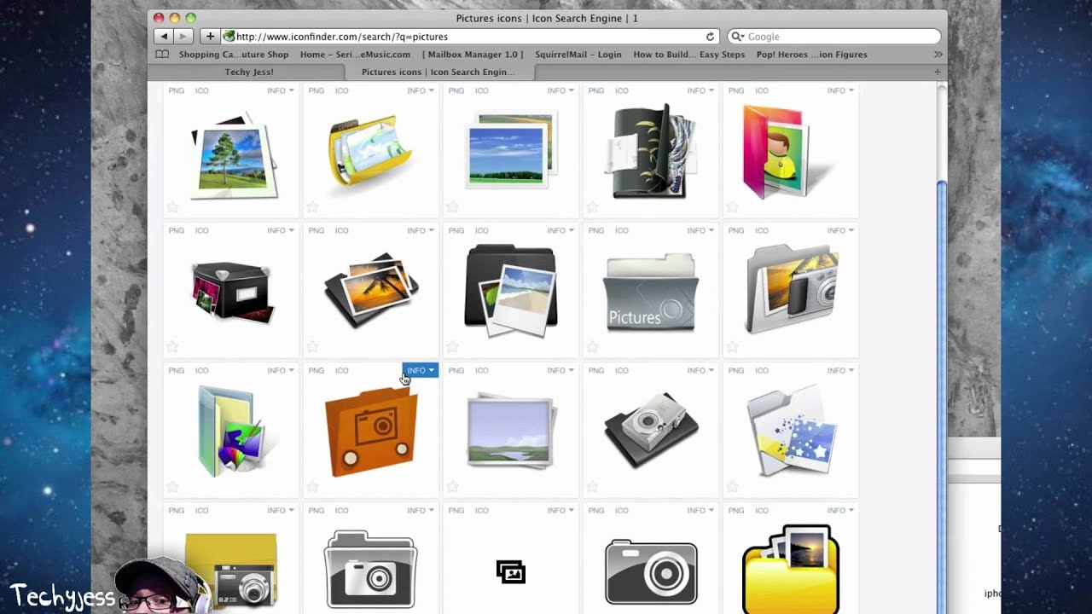This screenshot has width=1092, height=614.
Task: Select the lake landscape photo stack icon
Action: (x=512, y=431)
